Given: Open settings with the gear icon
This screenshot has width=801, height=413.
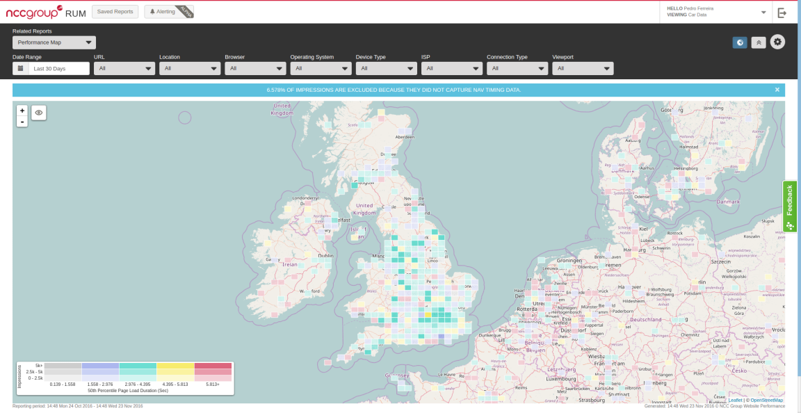Looking at the screenshot, I should [x=777, y=42].
